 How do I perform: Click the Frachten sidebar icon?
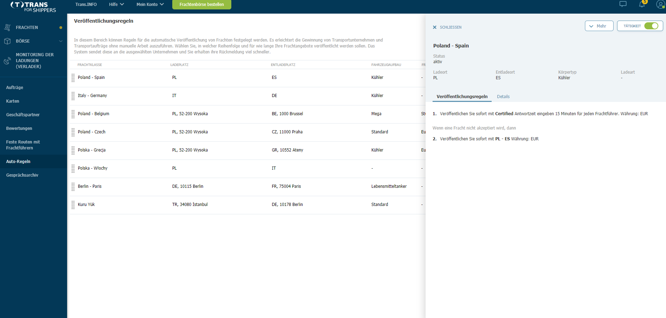point(7,27)
